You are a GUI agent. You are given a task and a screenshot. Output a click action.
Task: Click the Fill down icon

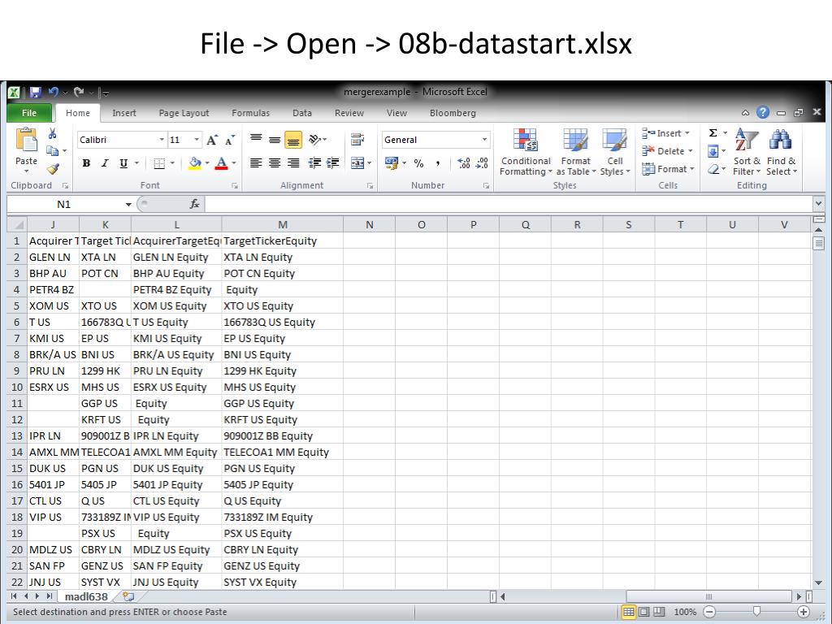pos(713,151)
